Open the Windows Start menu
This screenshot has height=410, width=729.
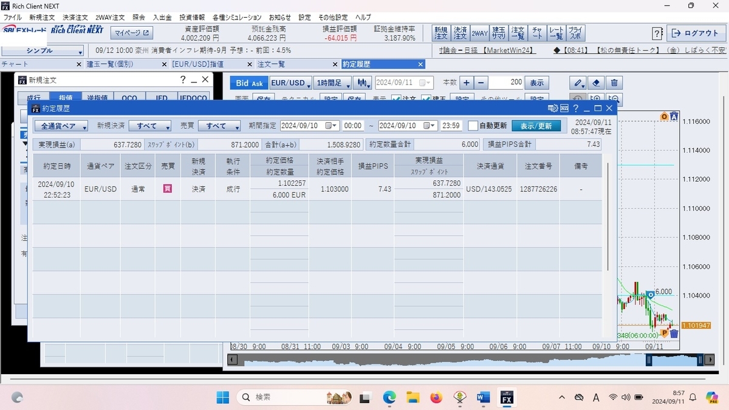(223, 397)
